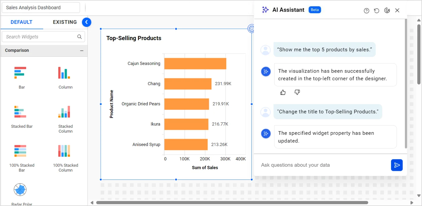This screenshot has height=206, width=422.
Task: Select the Column chart widget
Action: (64, 73)
